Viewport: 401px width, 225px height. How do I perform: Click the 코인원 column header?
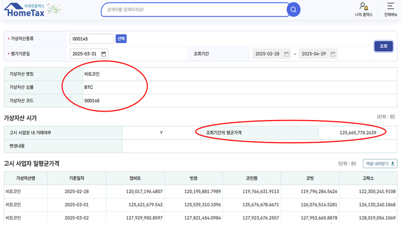tap(251, 178)
